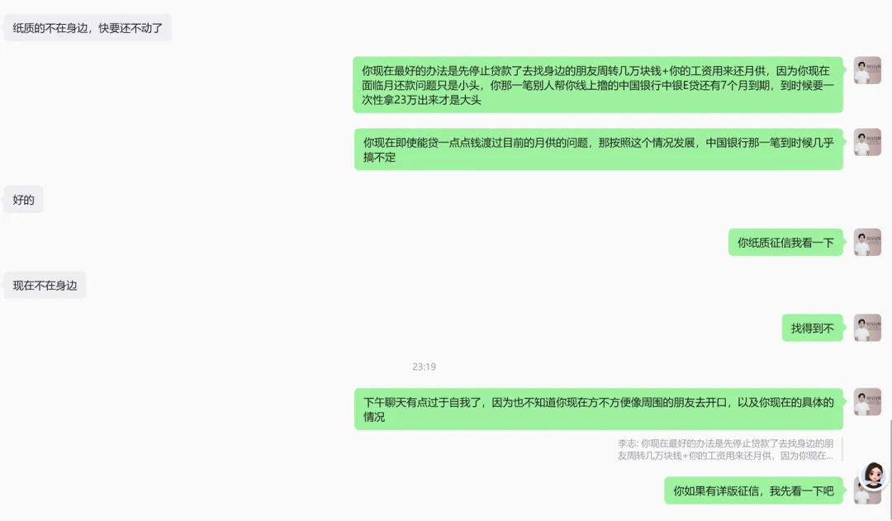
Task: Click avatar next to '找得到不' bubble
Action: (867, 328)
